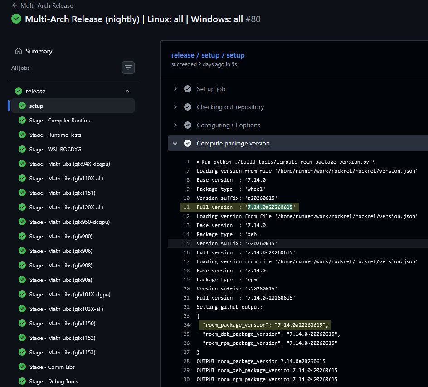Click the Stage - Debug Tools success icon
This screenshot has width=428, height=387.
22,381
